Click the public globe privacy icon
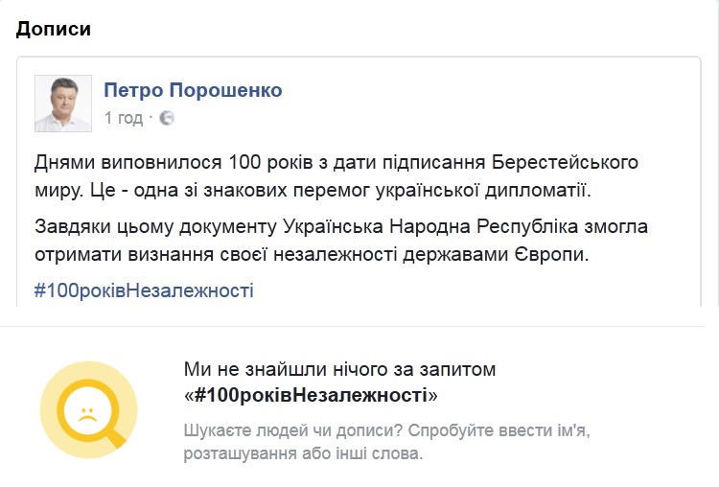Viewport: 719px width, 487px height. point(166,118)
